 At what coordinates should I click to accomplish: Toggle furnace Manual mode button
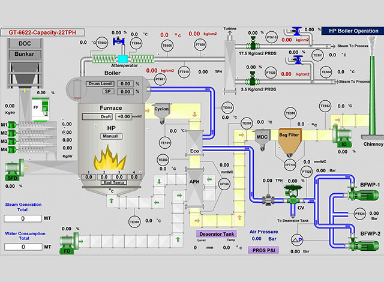click(111, 136)
